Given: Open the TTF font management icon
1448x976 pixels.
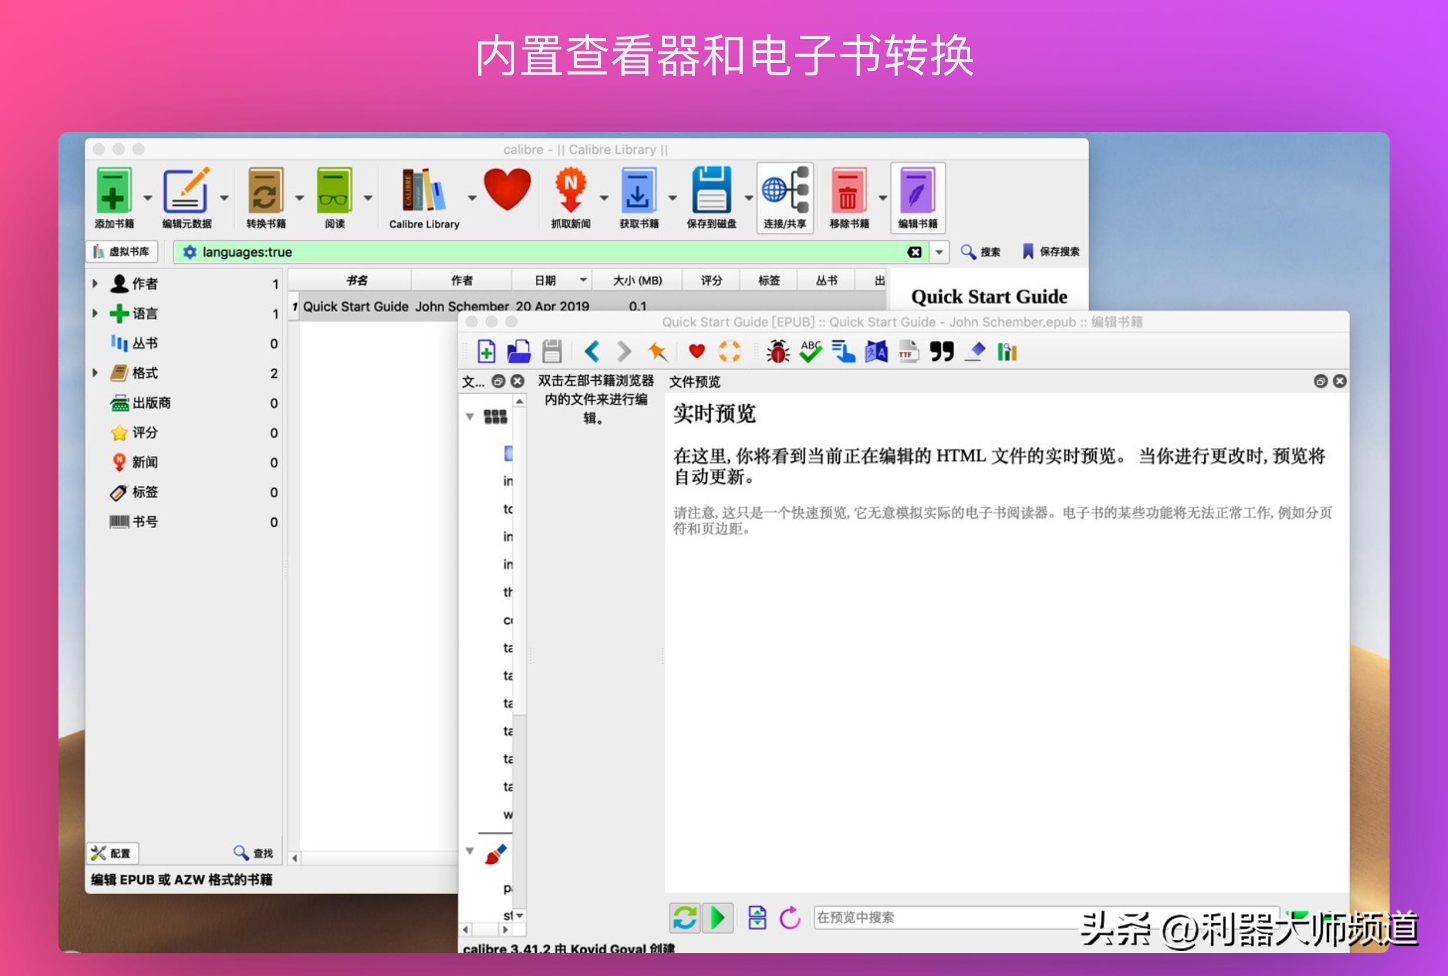Looking at the screenshot, I should [x=907, y=350].
